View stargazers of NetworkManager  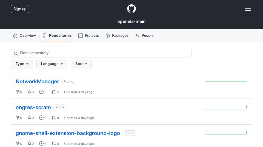point(31,92)
